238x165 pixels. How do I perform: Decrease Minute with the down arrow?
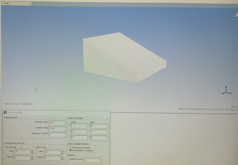point(62,159)
